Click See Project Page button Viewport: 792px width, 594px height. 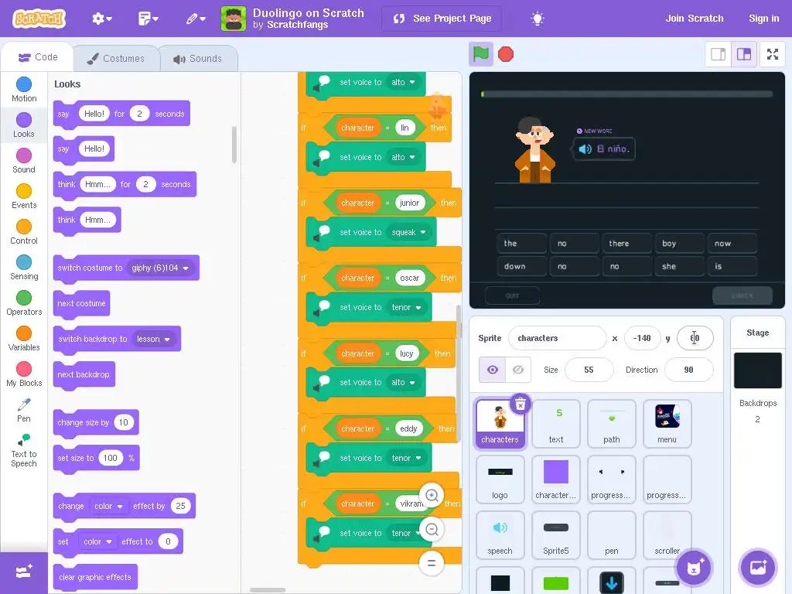[x=442, y=19]
